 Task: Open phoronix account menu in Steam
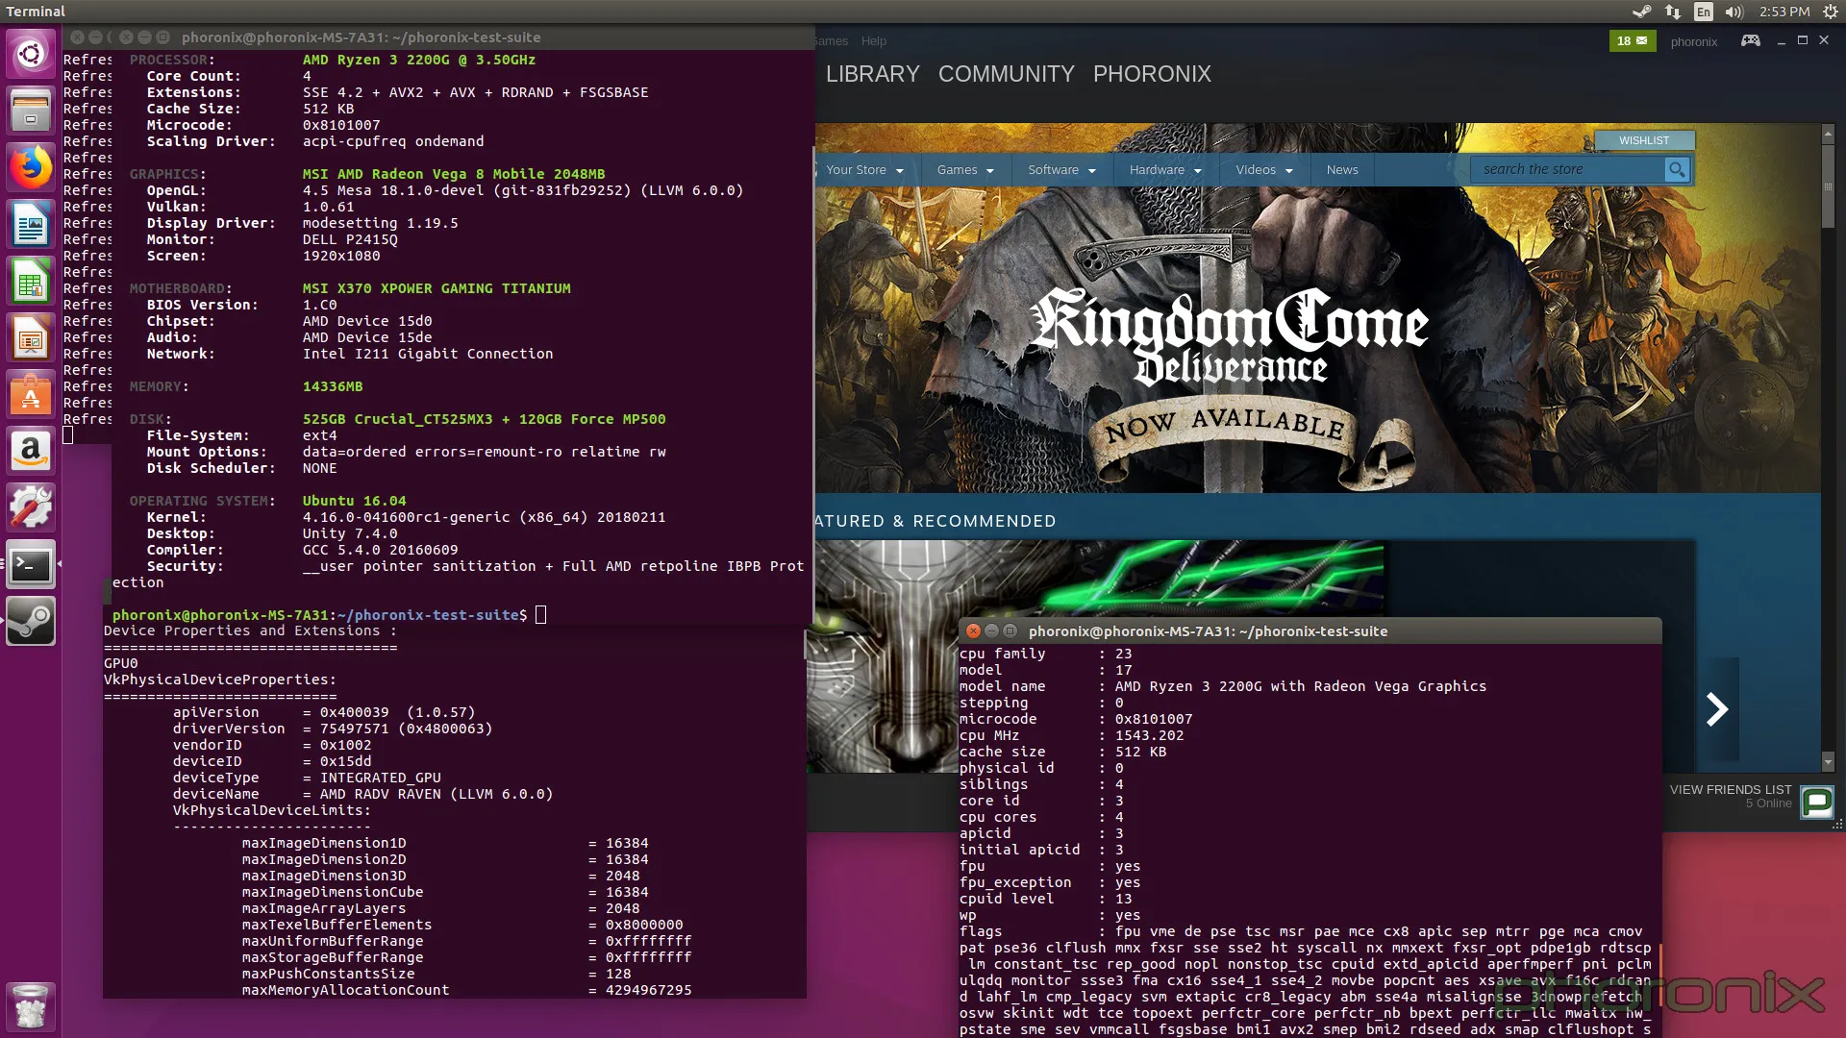coord(1693,41)
